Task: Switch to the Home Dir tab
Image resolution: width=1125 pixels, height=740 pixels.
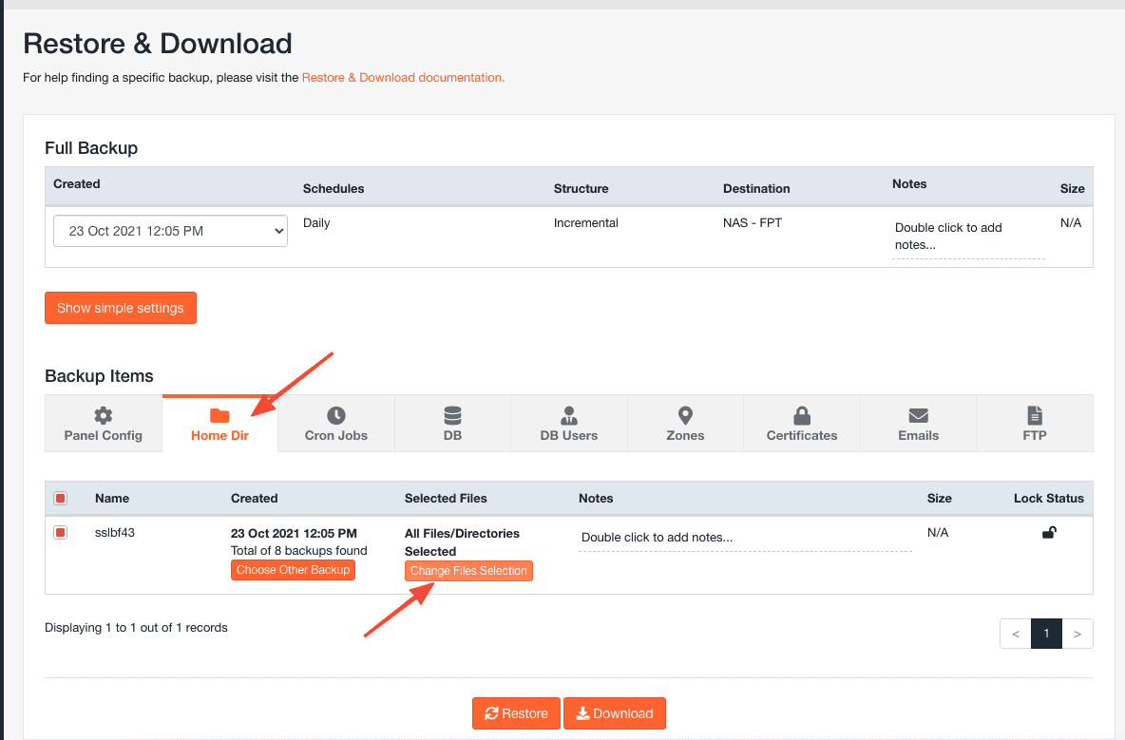Action: (x=219, y=424)
